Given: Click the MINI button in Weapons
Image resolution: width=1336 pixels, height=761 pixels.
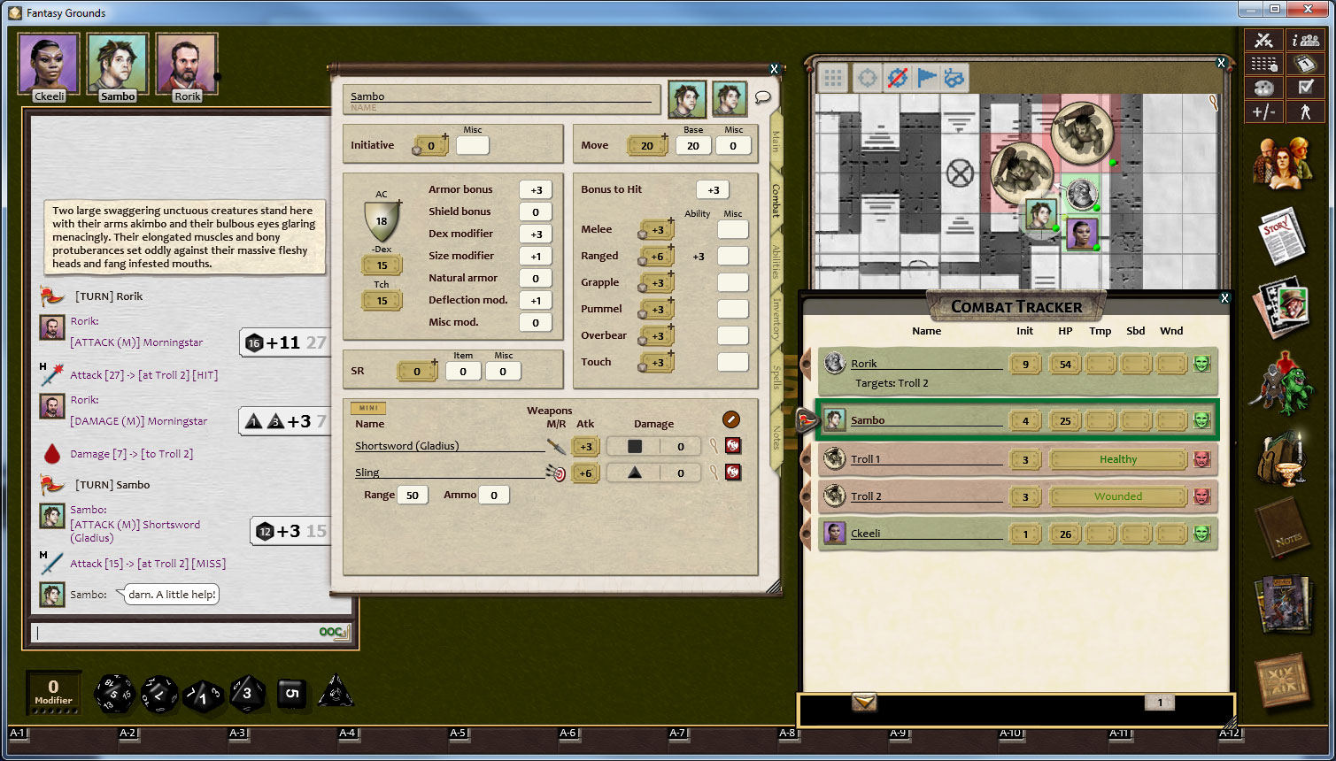Looking at the screenshot, I should coord(368,408).
